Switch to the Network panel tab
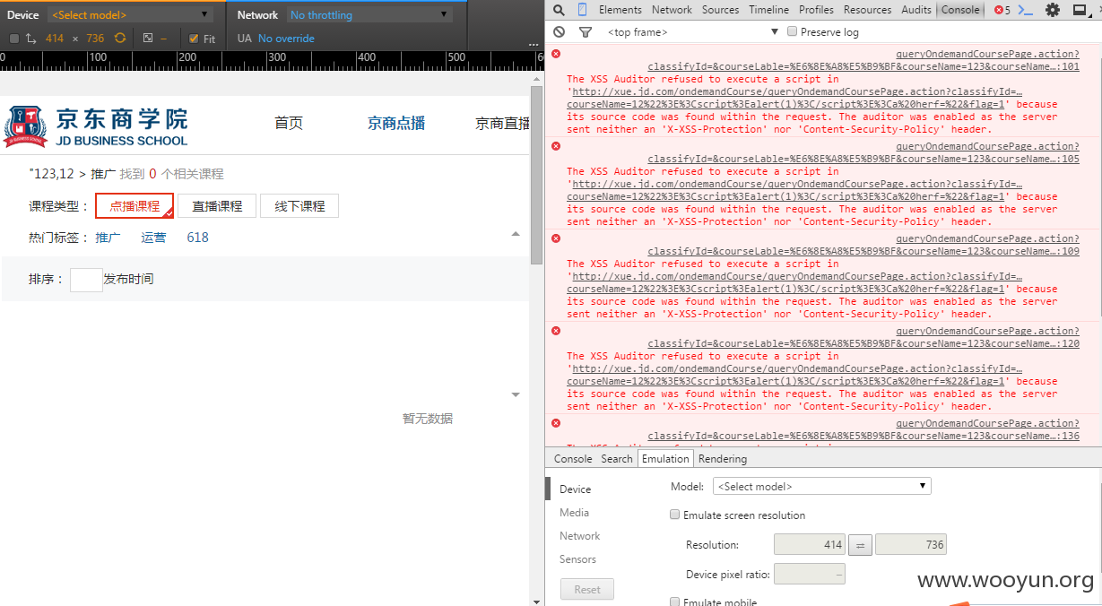This screenshot has width=1102, height=606. (x=672, y=10)
